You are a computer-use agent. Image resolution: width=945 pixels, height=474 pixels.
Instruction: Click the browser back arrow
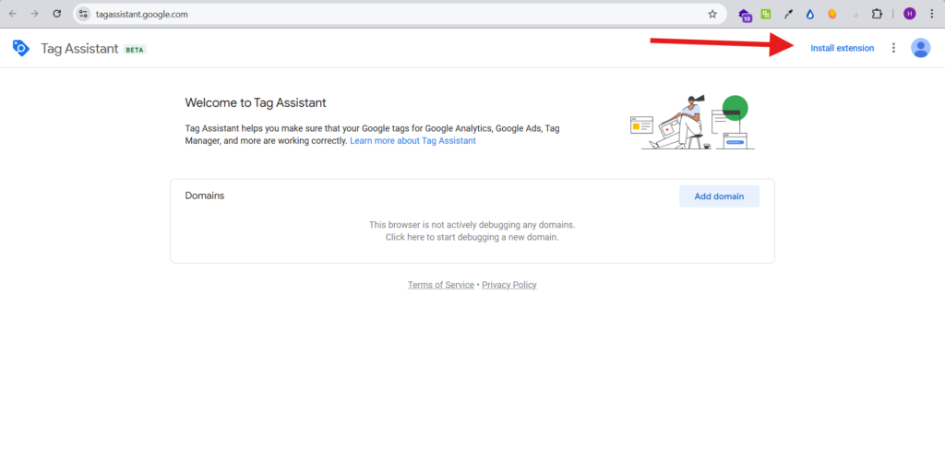click(x=13, y=14)
